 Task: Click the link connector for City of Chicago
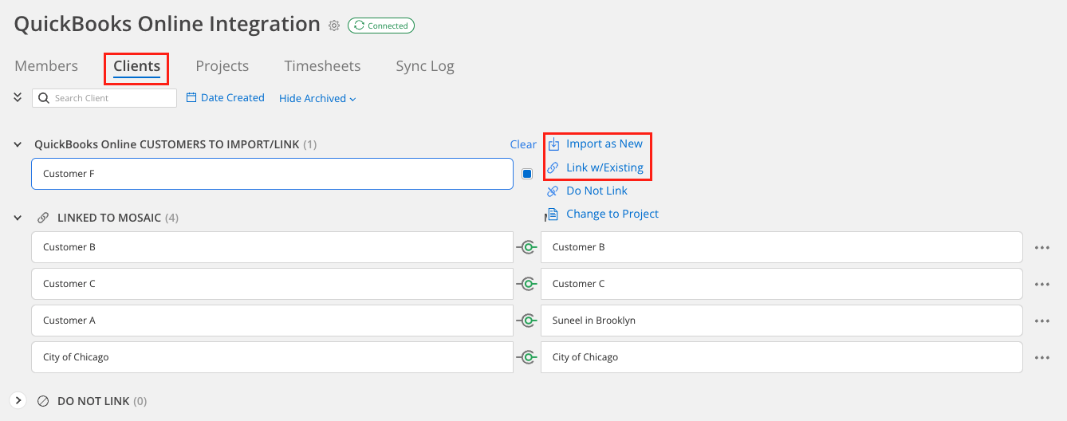point(527,357)
